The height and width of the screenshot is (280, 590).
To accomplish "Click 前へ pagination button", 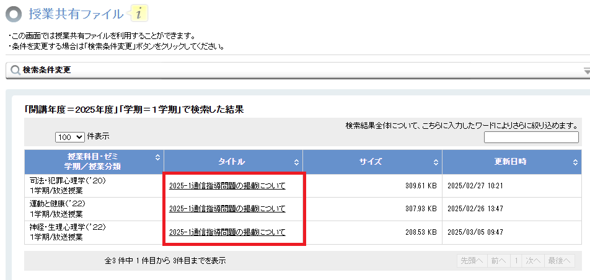I will coord(499,260).
